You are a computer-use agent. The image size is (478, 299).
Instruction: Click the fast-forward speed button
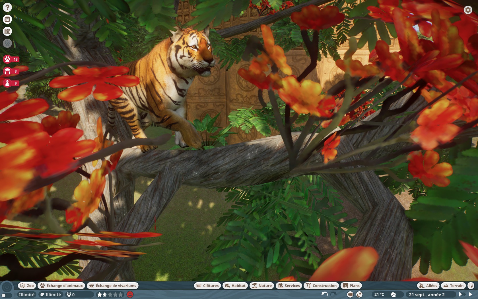pyautogui.click(x=462, y=294)
